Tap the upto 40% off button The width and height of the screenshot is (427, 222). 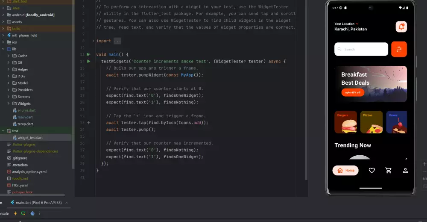(x=353, y=92)
